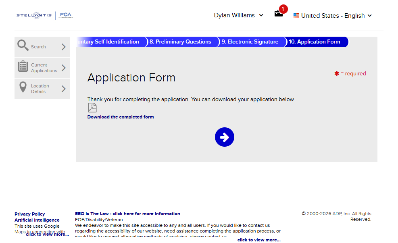398x243 pixels.
Task: Expand the Current Applications chevron
Action: 63,68
